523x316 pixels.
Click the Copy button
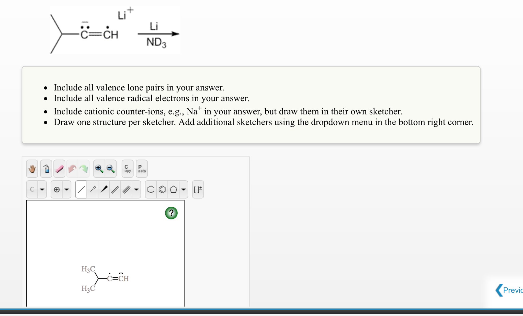point(128,169)
